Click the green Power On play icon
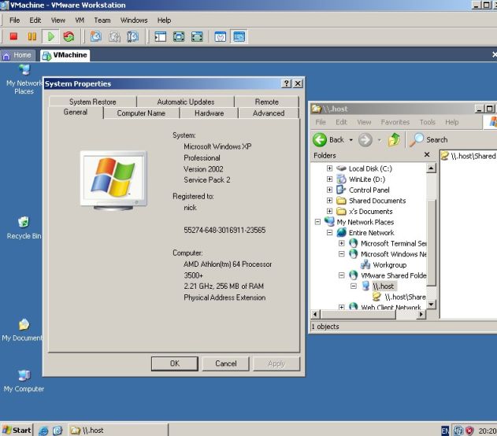Image resolution: width=497 pixels, height=436 pixels. (51, 36)
